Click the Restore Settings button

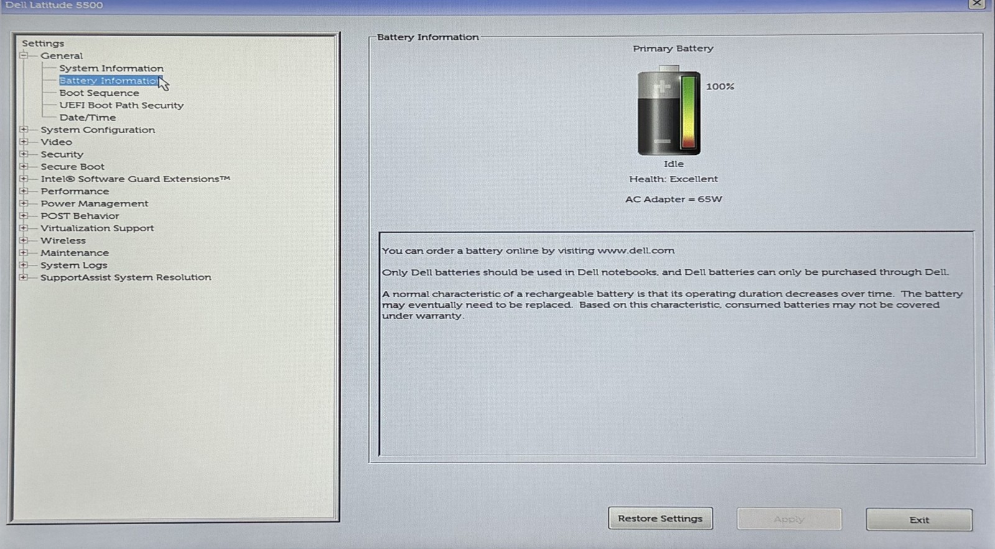click(660, 519)
